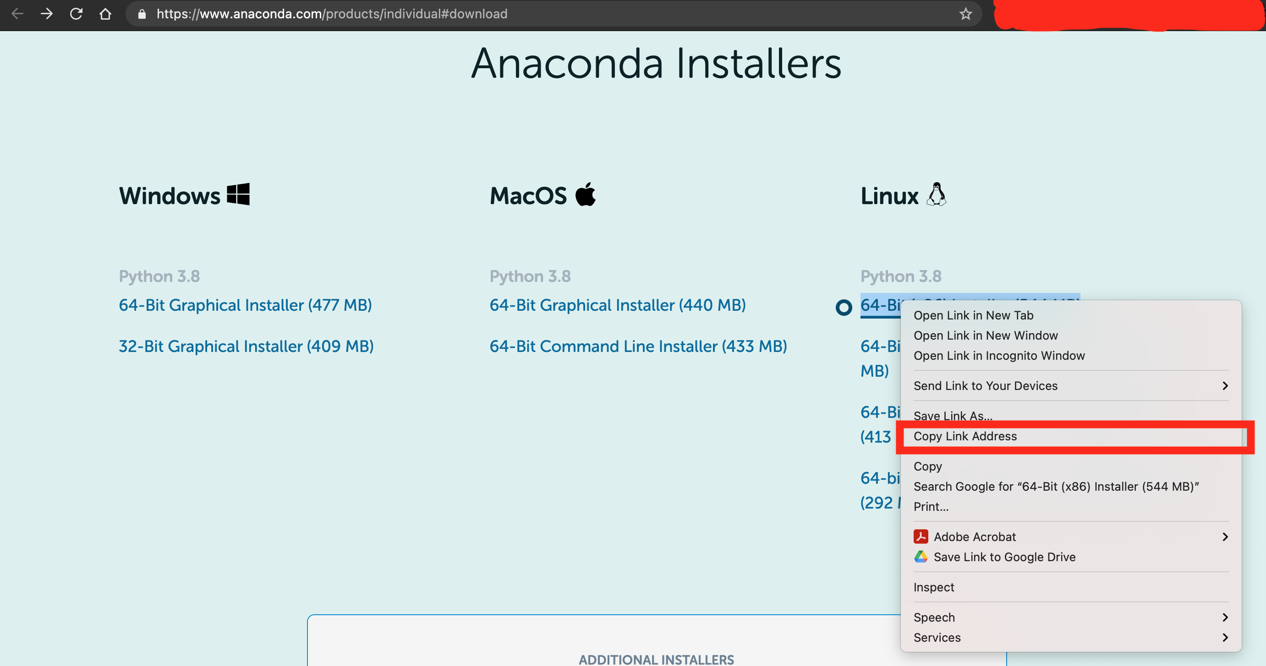Click Save Link to Google Drive

coord(1004,557)
